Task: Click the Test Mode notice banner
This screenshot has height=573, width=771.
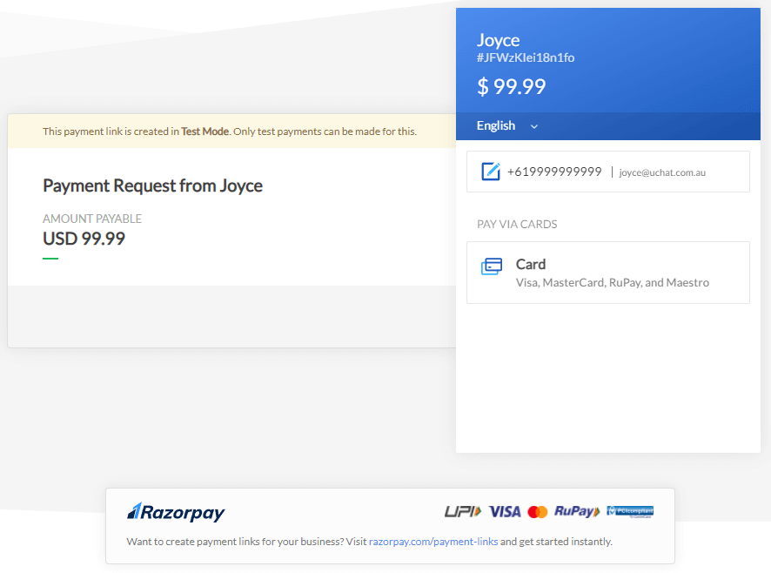Action: (230, 131)
